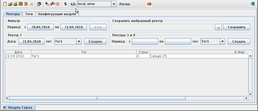Click Создать button in Реестр 7 section

[x=95, y=41]
